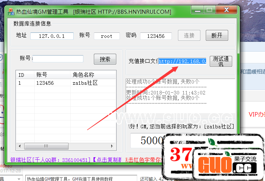Click the database address field 127.0.0.1
The height and width of the screenshot is (181, 265).
(52, 36)
